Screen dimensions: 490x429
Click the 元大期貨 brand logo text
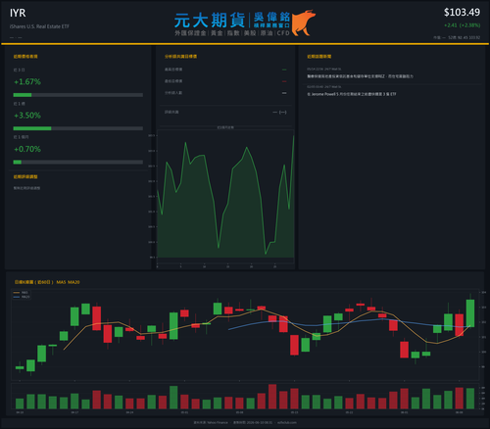click(x=210, y=21)
